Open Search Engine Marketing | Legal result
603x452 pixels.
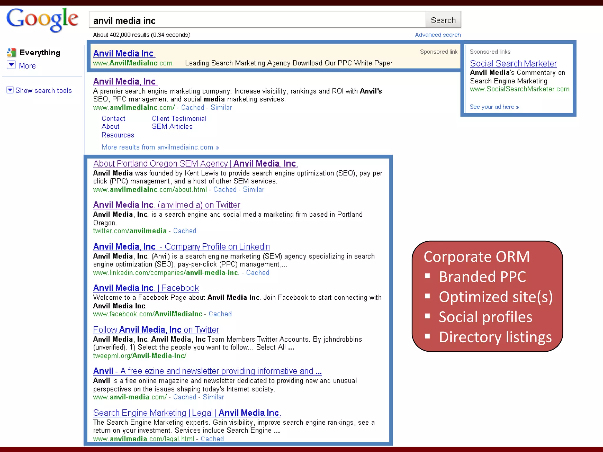187,413
